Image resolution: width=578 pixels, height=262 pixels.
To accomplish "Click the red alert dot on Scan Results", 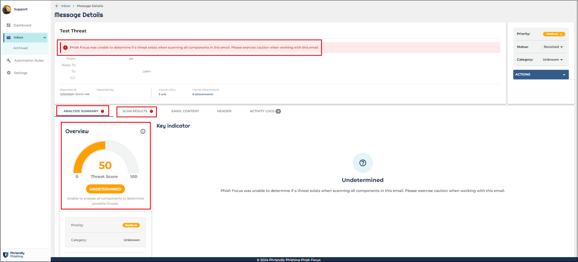I will click(x=151, y=111).
